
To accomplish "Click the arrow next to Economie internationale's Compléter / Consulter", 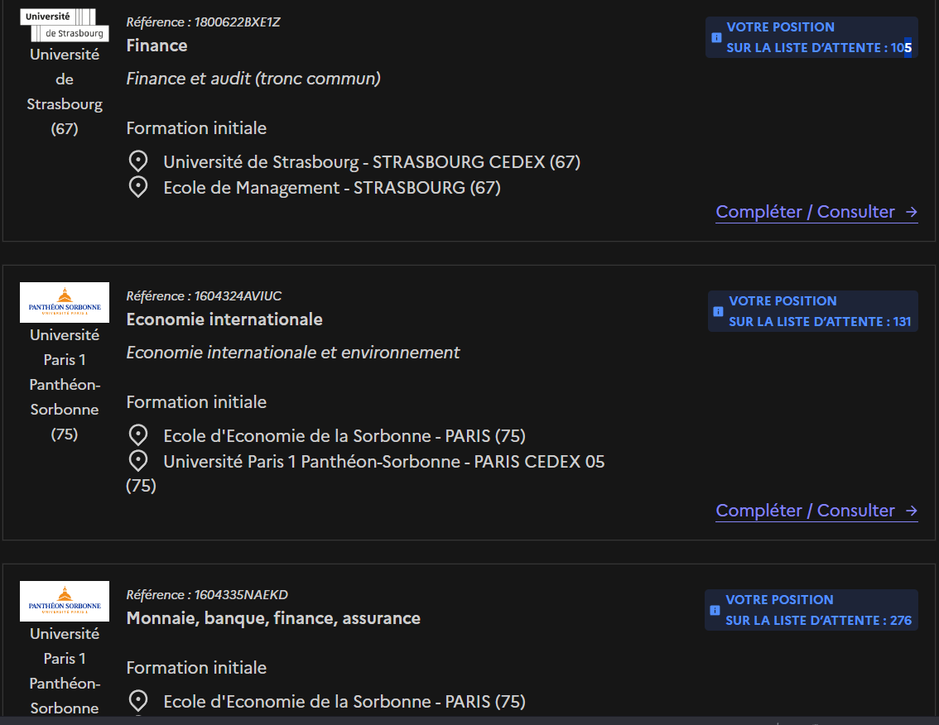I will click(911, 511).
